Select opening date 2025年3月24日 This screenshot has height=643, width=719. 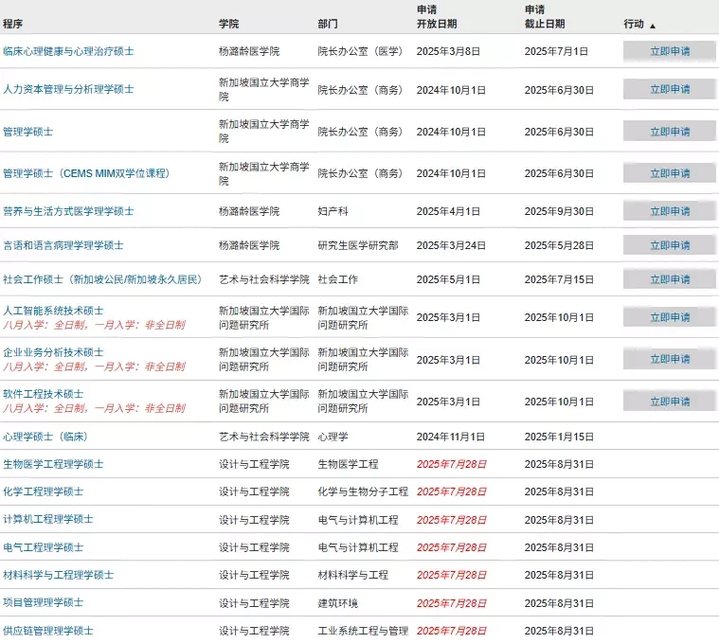point(451,245)
